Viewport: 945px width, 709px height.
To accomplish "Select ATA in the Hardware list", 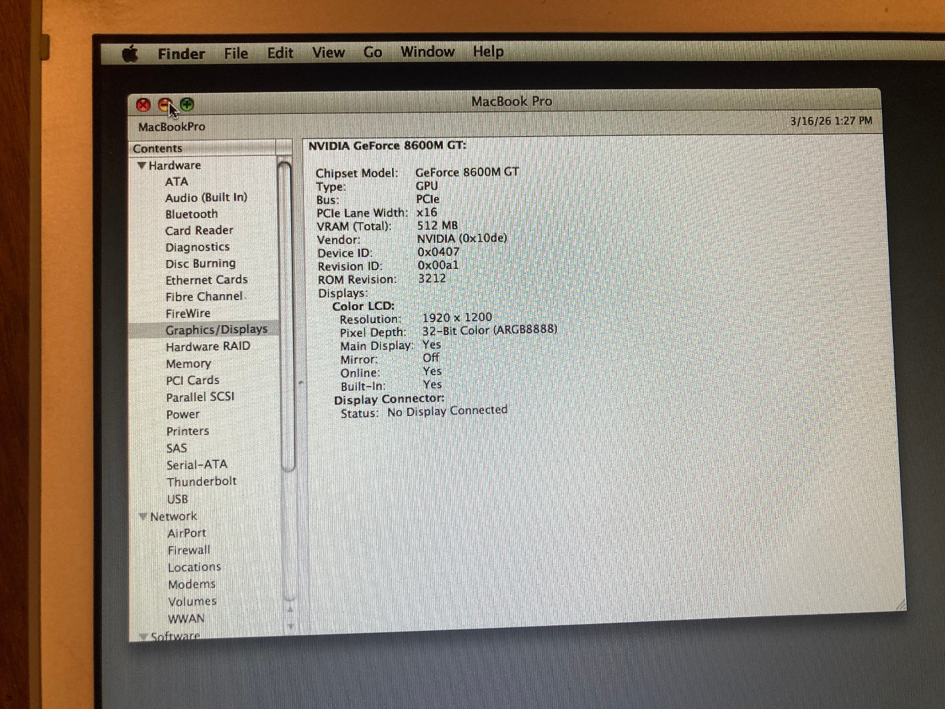I will 177,181.
